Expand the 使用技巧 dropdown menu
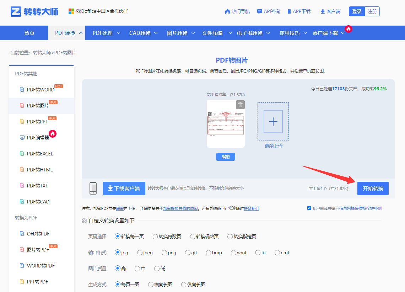 (x=305, y=33)
